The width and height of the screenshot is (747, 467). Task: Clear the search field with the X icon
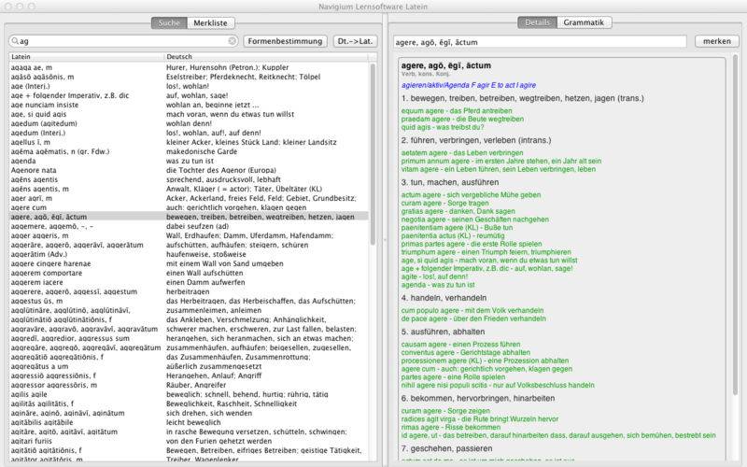click(x=232, y=41)
